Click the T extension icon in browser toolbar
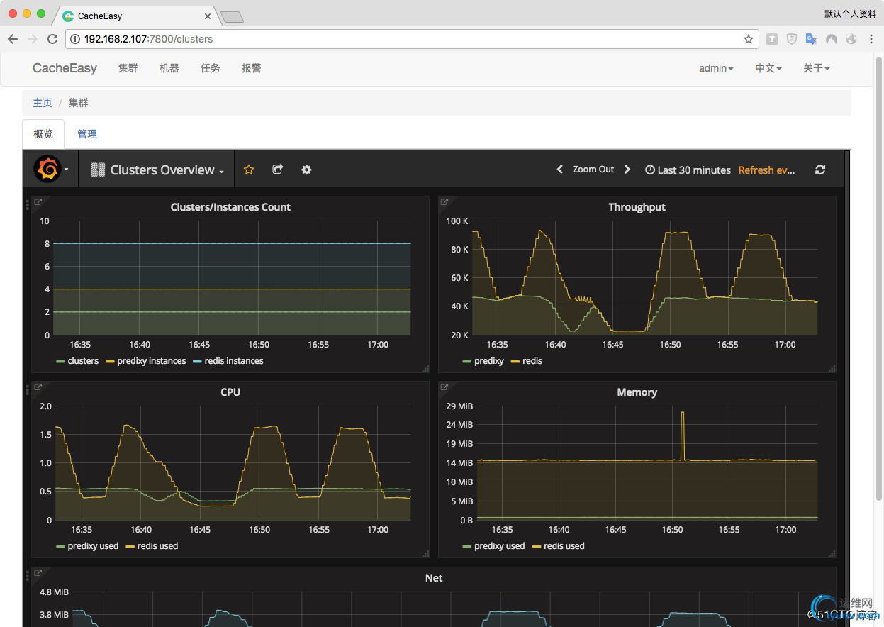This screenshot has width=884, height=627. pos(772,39)
